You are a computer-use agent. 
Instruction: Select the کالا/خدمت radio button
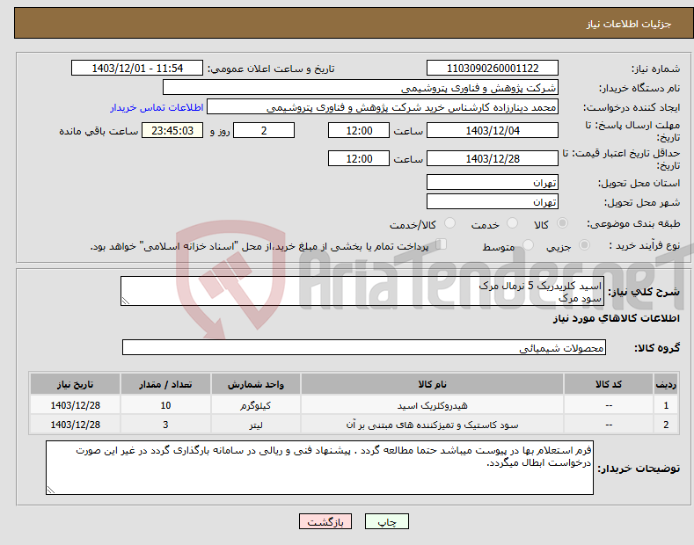[x=449, y=223]
